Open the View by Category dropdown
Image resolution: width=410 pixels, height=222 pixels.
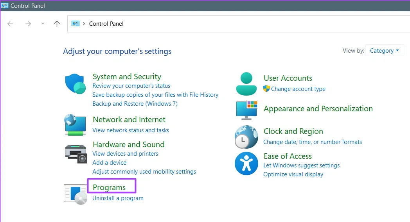click(x=384, y=51)
